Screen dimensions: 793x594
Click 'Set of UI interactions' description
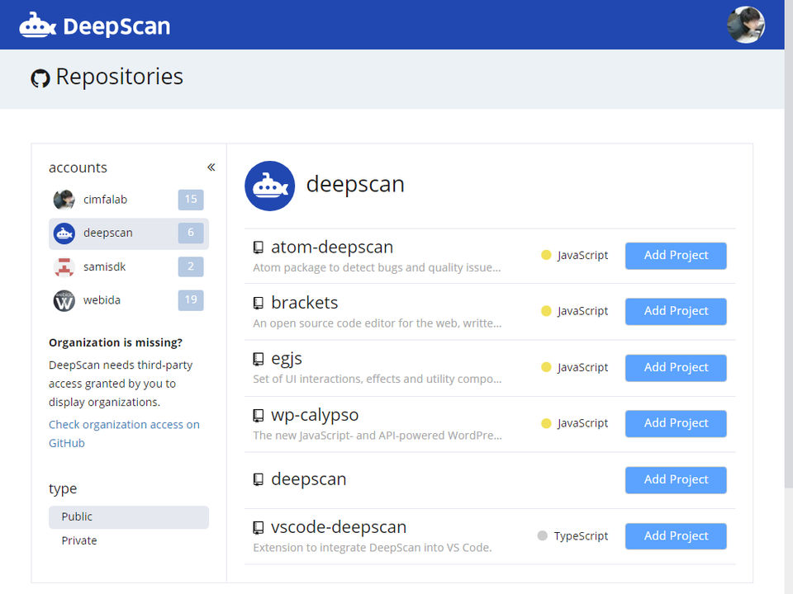[378, 379]
